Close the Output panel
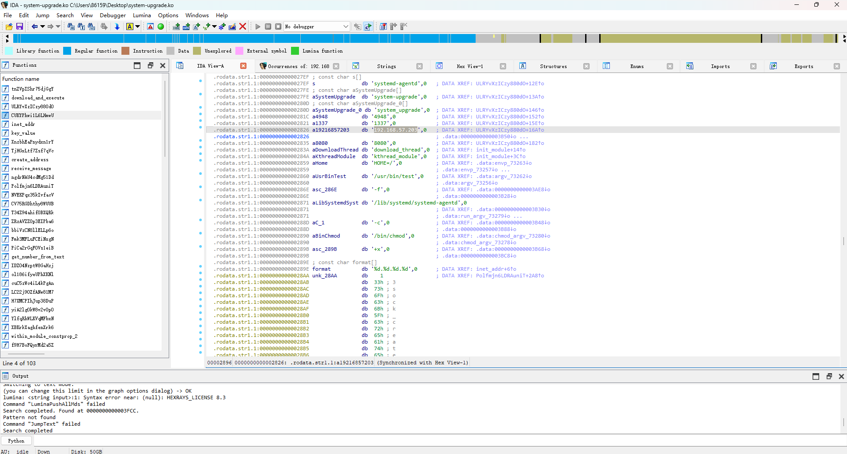The height and width of the screenshot is (454, 847). pyautogui.click(x=841, y=376)
